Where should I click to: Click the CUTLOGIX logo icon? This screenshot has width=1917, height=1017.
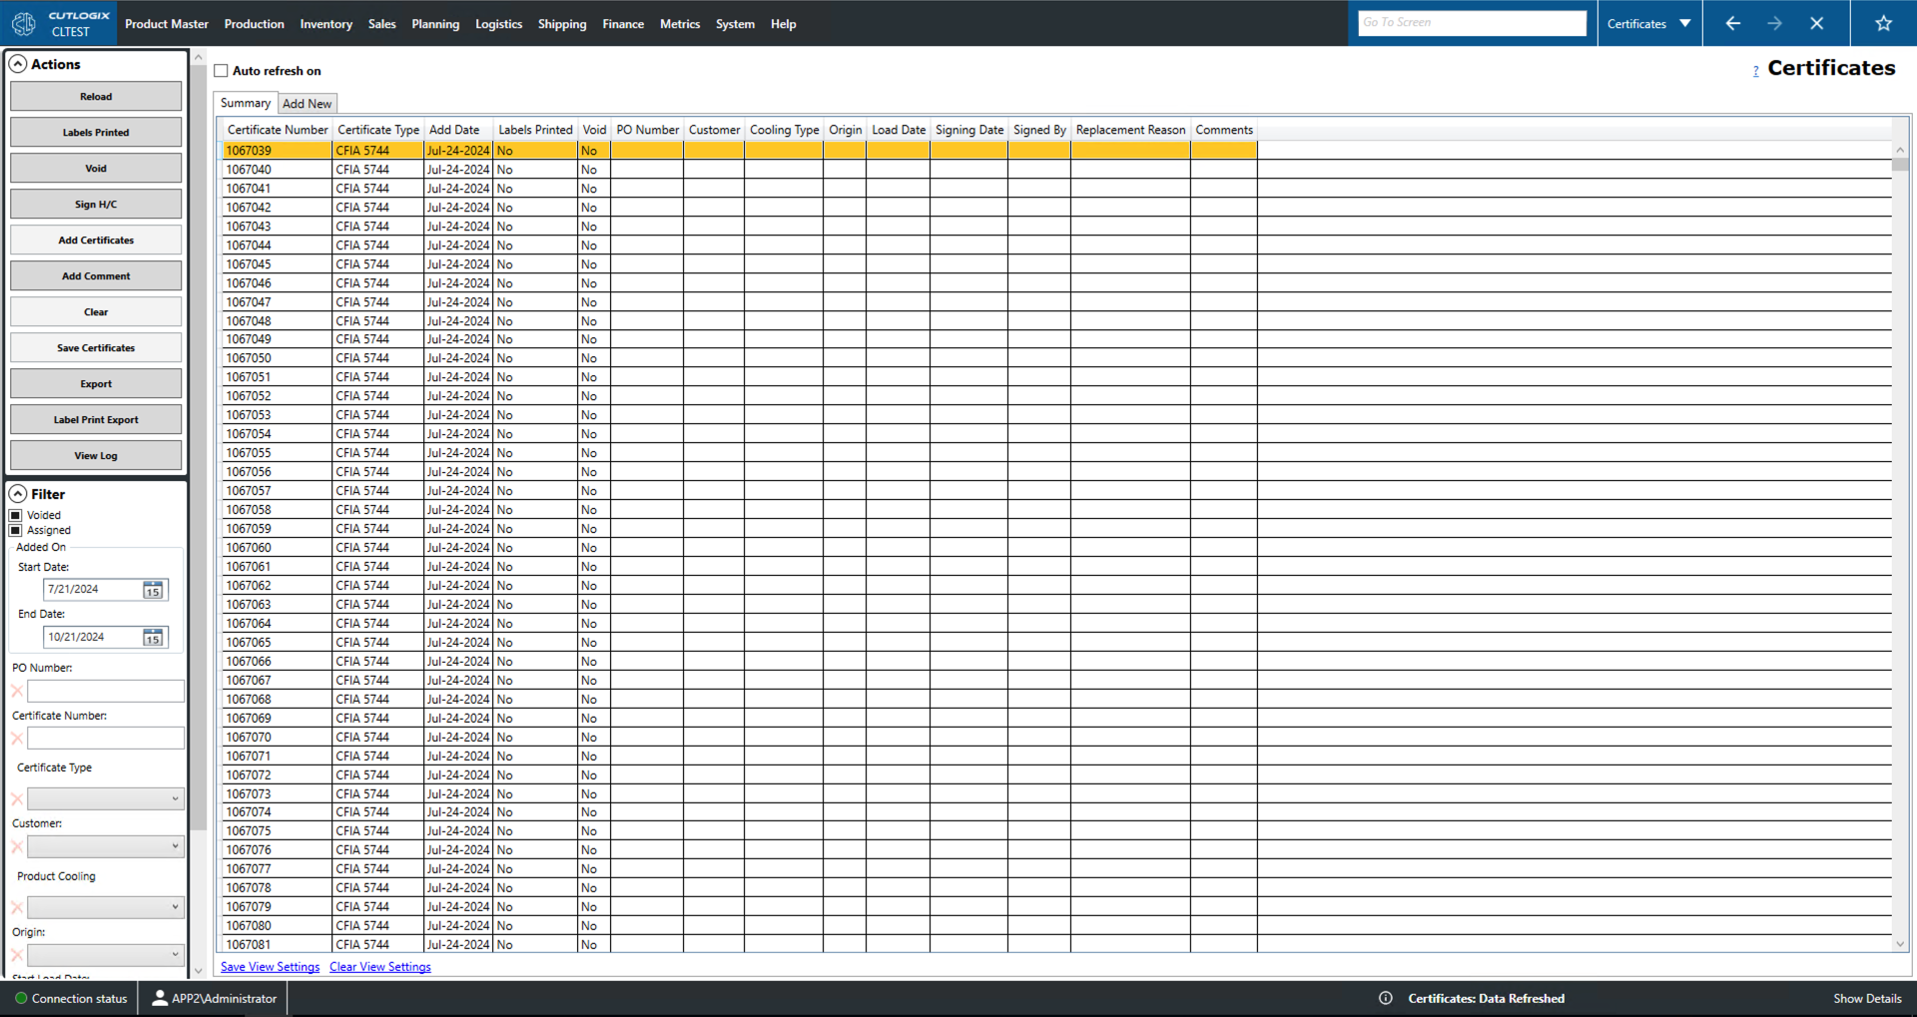pos(23,22)
